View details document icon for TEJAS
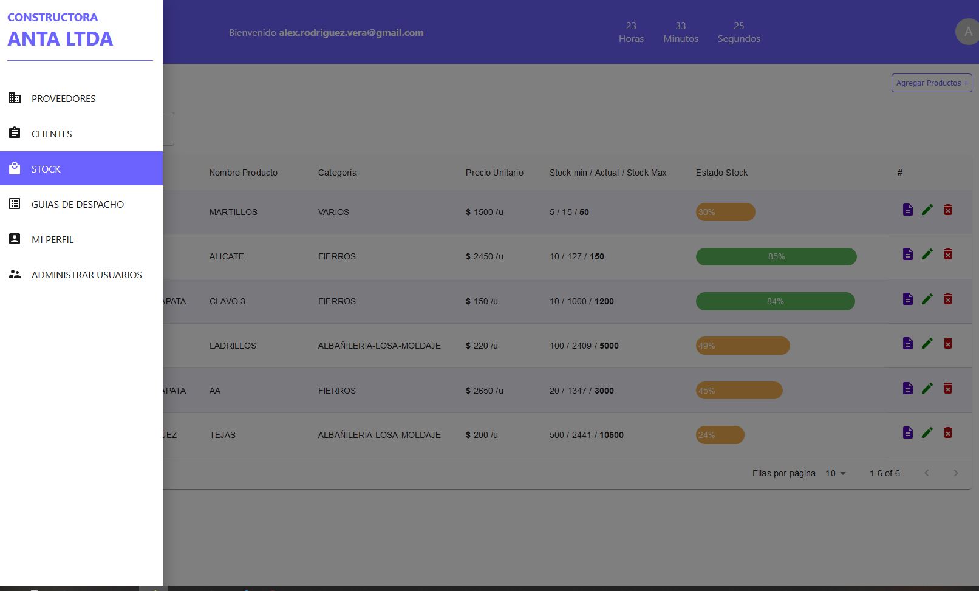Viewport: 979px width, 591px height. click(908, 432)
